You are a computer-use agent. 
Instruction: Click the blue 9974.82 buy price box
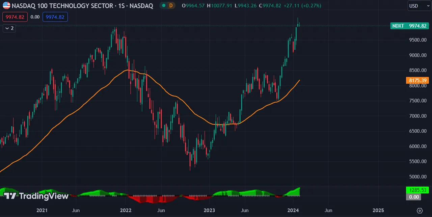[55, 17]
